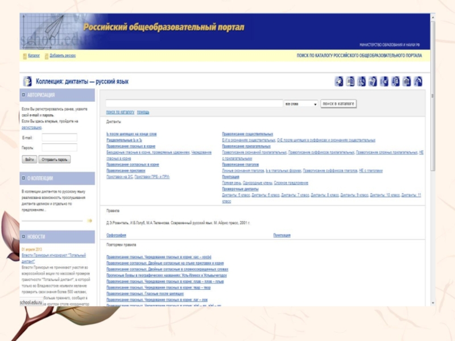Open 'Правописание глаголов' link
The width and height of the screenshot is (455, 341).
pyautogui.click(x=241, y=164)
